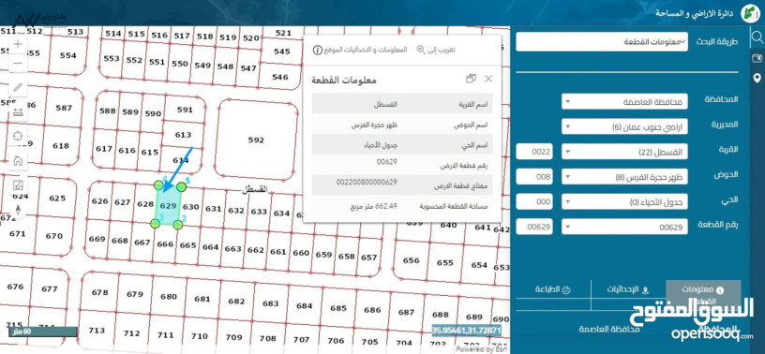Click neighborhood code field 000

point(534,201)
